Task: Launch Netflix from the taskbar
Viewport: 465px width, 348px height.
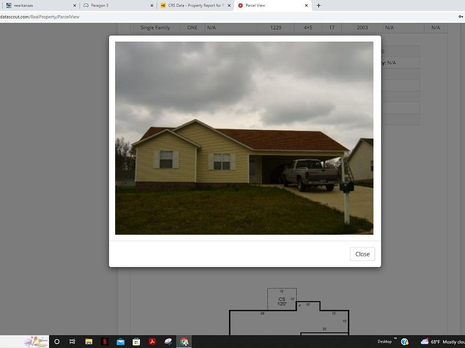Action: [105, 342]
